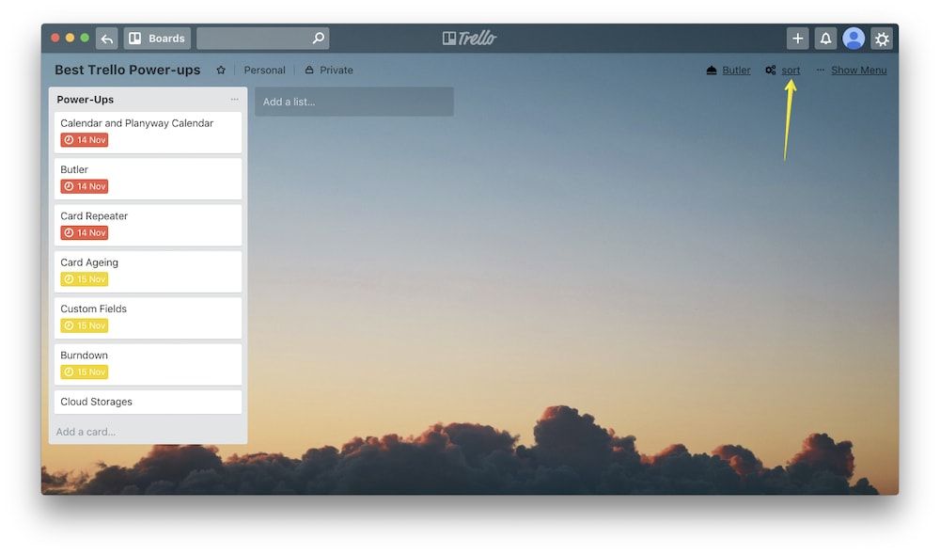This screenshot has height=554, width=940.
Task: Rename board title Best Trello Power-ups
Action: (128, 71)
